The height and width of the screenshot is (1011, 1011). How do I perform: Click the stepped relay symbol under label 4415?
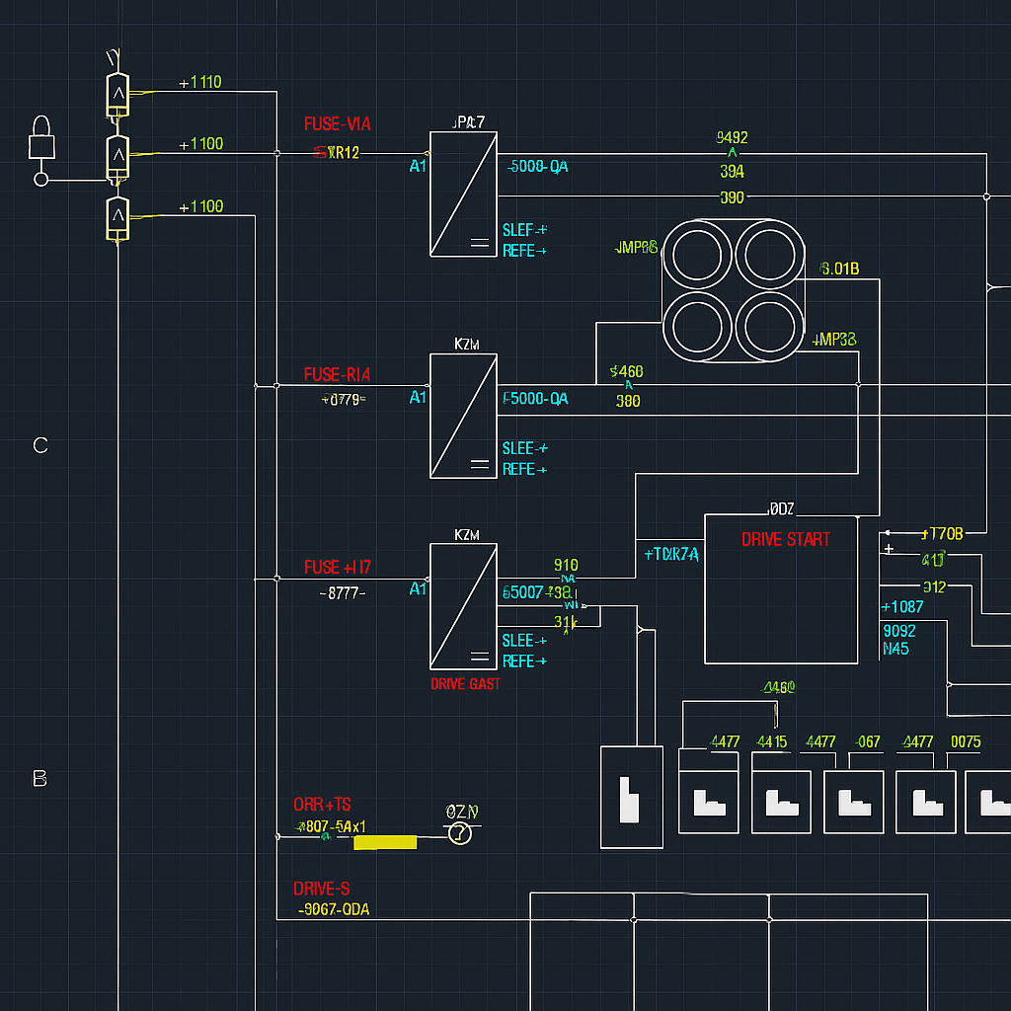[781, 802]
